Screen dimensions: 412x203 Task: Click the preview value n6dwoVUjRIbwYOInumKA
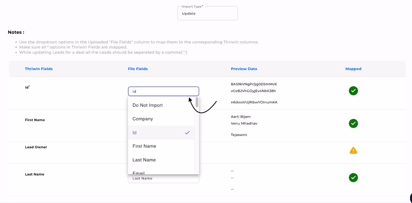pyautogui.click(x=254, y=102)
